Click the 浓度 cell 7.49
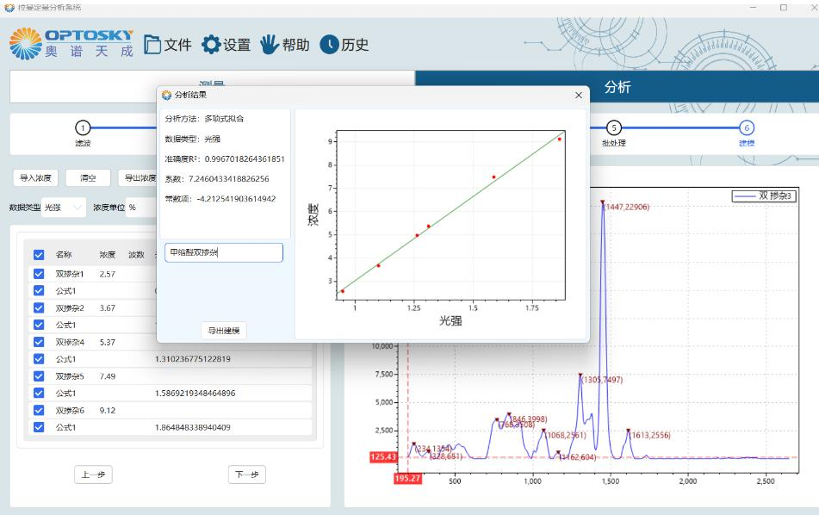The width and height of the screenshot is (819, 515). coord(107,376)
